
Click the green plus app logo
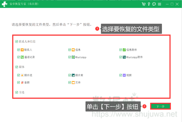coord(4,4)
